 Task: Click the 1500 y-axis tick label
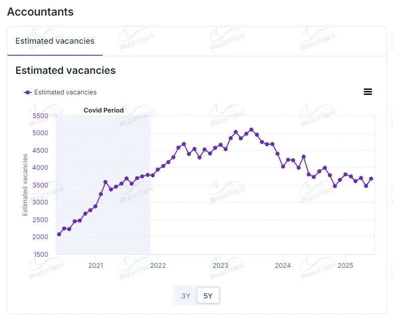point(40,254)
